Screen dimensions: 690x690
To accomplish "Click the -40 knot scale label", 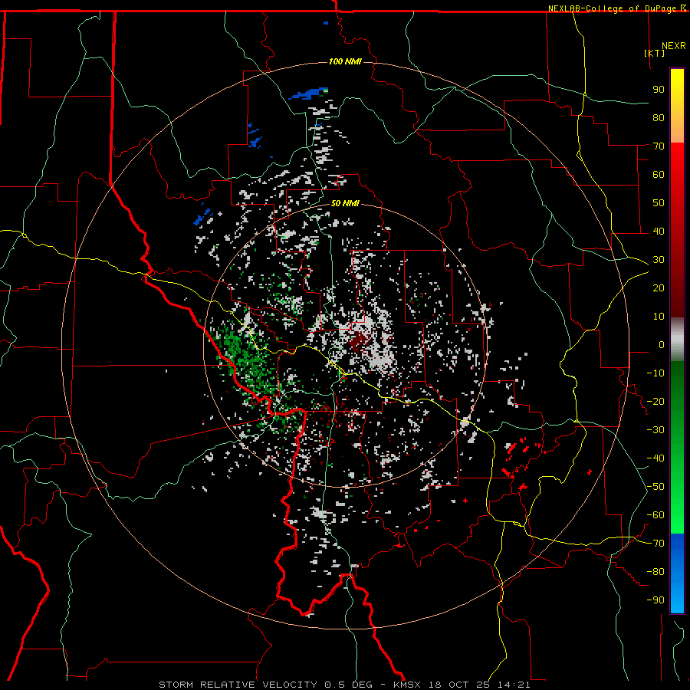I will 655,458.
